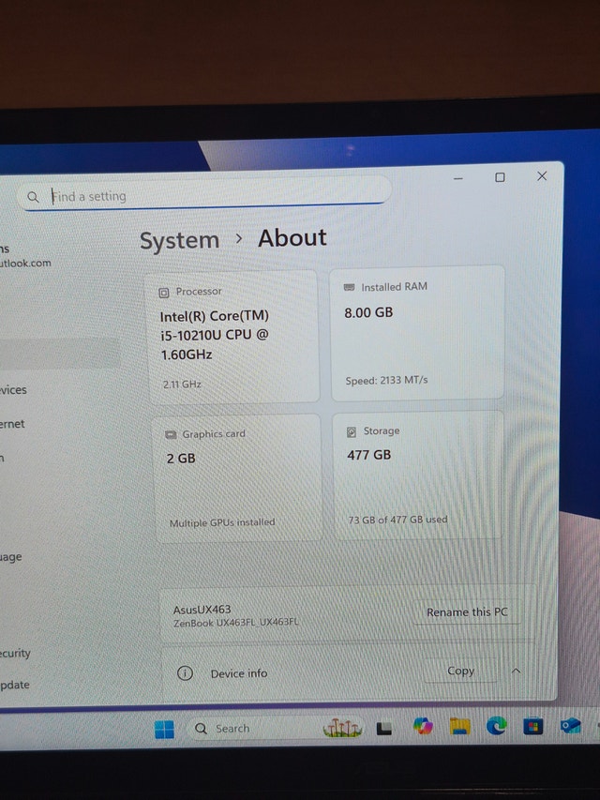Open the Windows Start menu

coord(164,730)
